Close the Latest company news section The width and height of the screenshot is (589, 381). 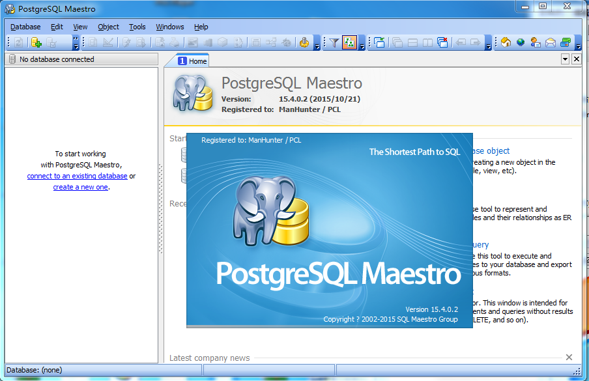pyautogui.click(x=569, y=358)
